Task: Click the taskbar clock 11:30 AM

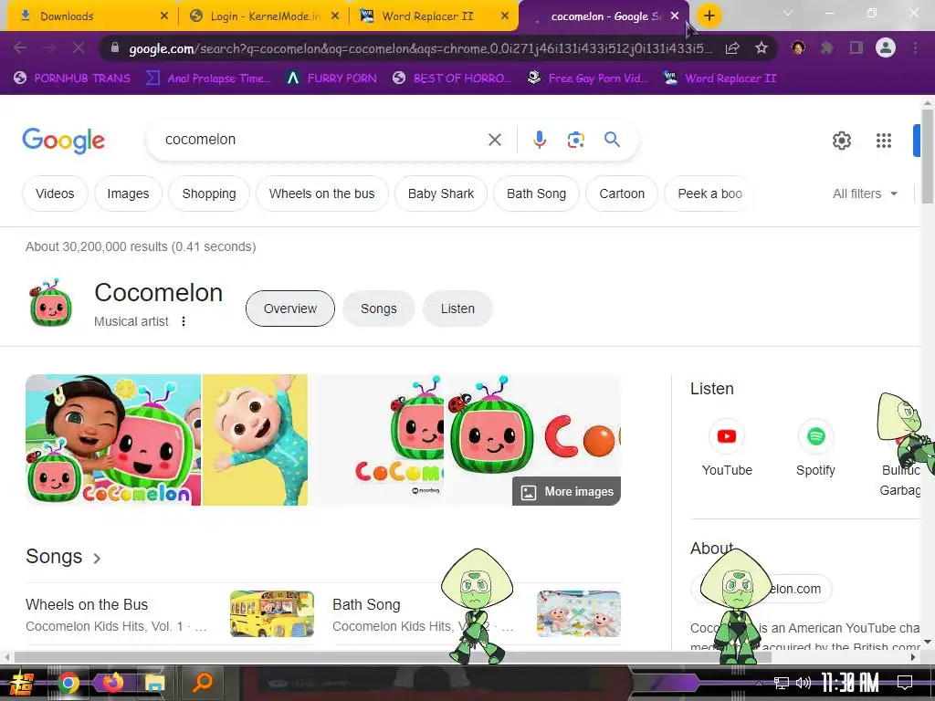Action: (x=849, y=683)
